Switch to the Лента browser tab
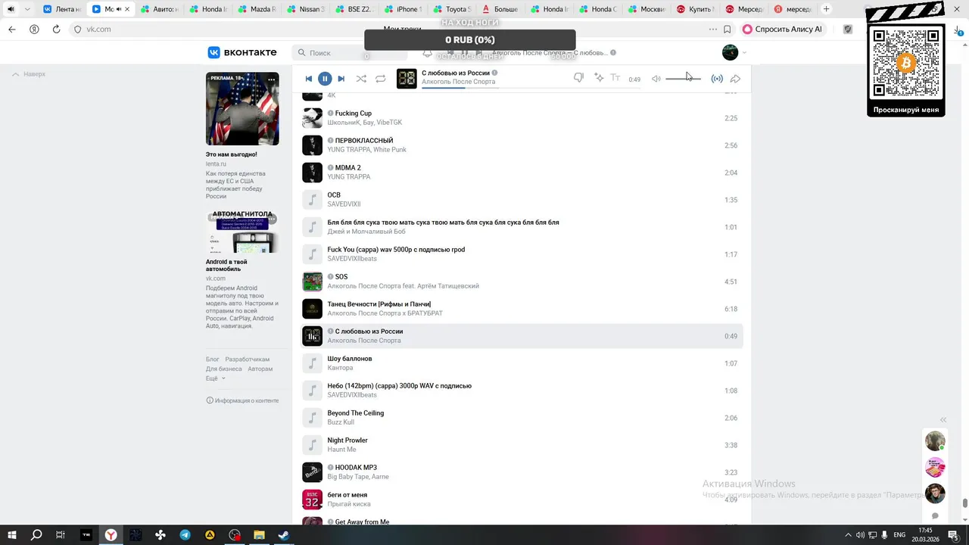Screen dimensions: 969x545 click(62, 9)
